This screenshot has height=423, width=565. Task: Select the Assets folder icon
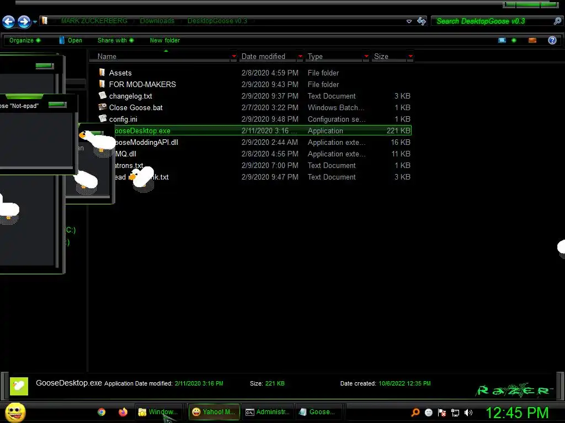click(102, 72)
